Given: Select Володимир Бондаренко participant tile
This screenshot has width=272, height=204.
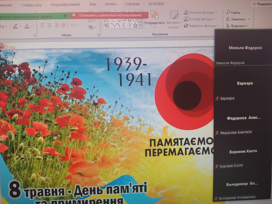Looking at the screenshot, I should 242,184.
